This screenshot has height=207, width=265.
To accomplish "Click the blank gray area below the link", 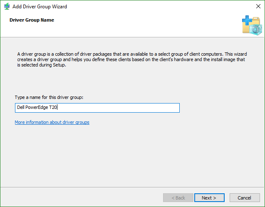I will [x=132, y=155].
